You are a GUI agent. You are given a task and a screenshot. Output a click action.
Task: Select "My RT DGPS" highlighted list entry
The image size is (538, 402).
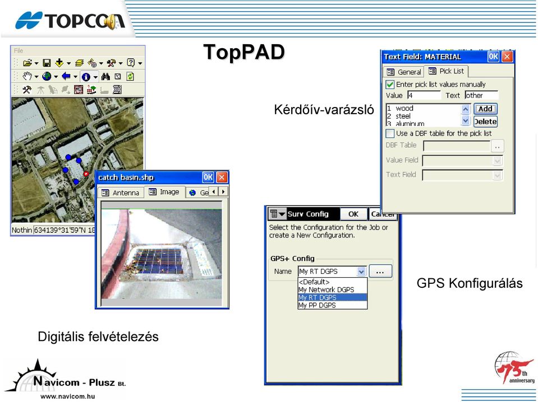333,297
